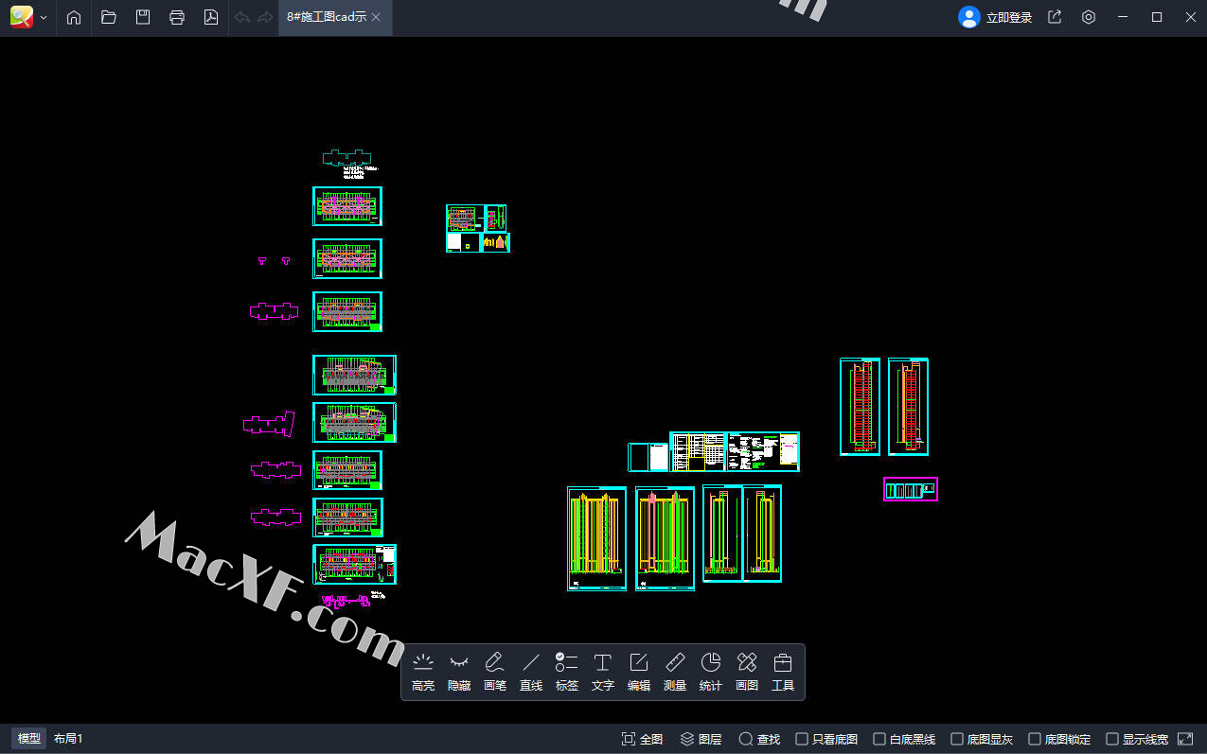Screen dimensions: 1207x754
Task: Select the 模型 model tab
Action: 28,739
